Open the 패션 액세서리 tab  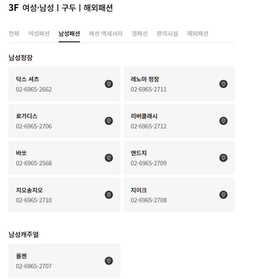106,34
